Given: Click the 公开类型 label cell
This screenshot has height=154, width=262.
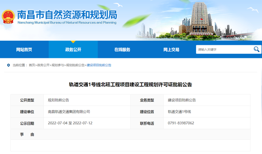Looking at the screenshot, I should pos(27,100).
